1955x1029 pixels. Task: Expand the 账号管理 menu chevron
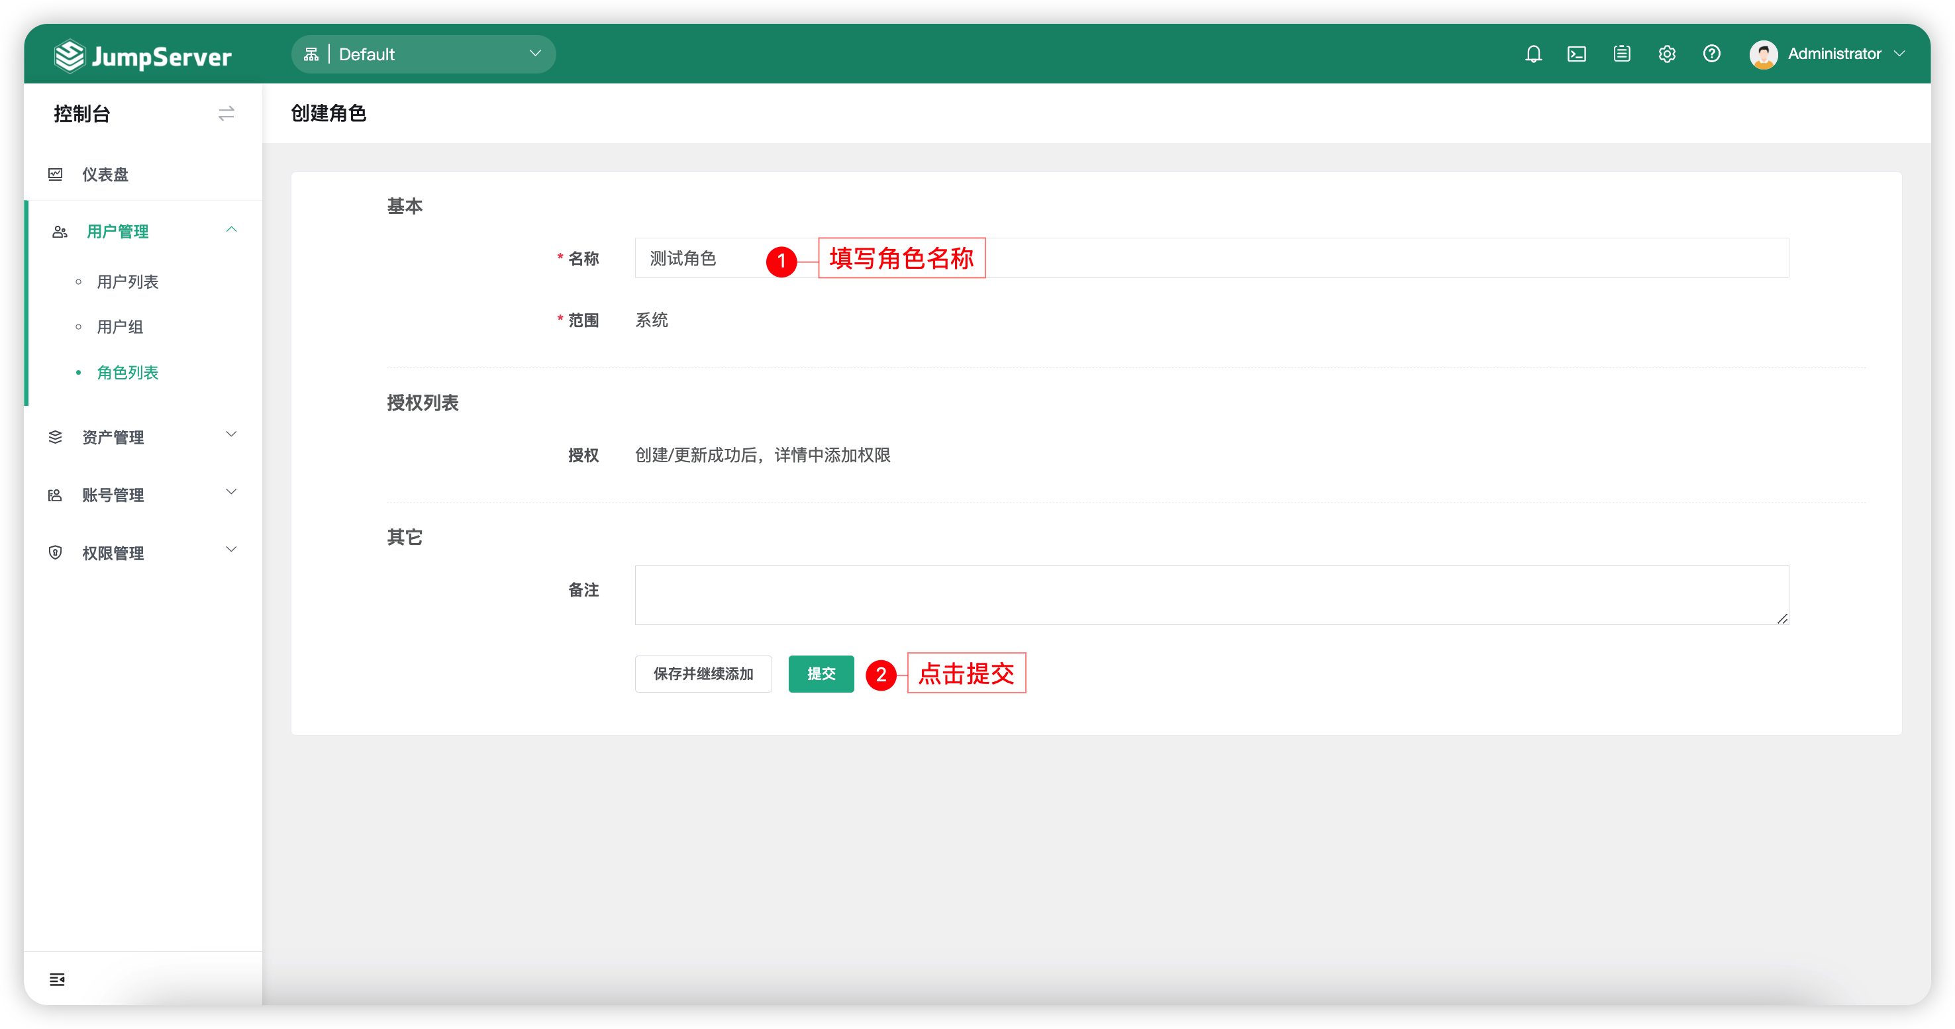tap(232, 492)
